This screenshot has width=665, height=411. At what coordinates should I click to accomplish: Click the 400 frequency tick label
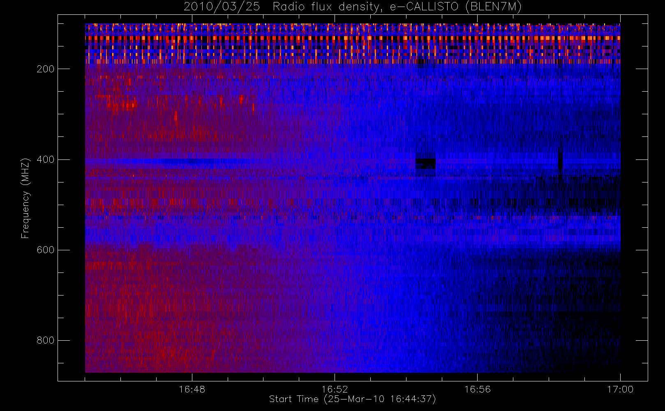coord(45,159)
